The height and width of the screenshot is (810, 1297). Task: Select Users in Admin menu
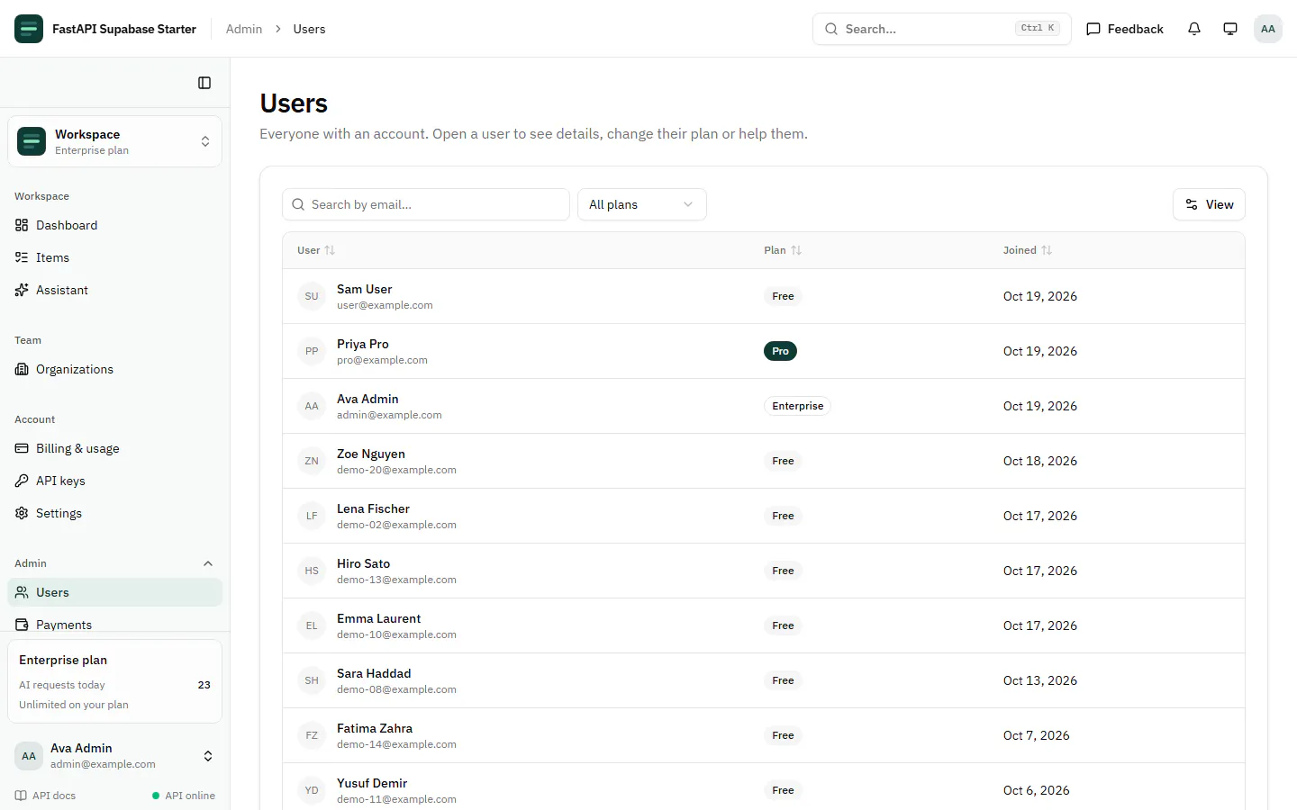[x=115, y=592]
